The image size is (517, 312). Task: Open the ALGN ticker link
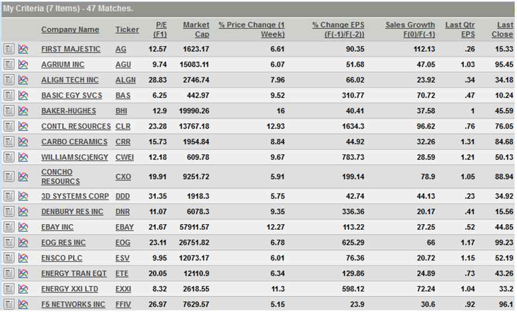[125, 80]
